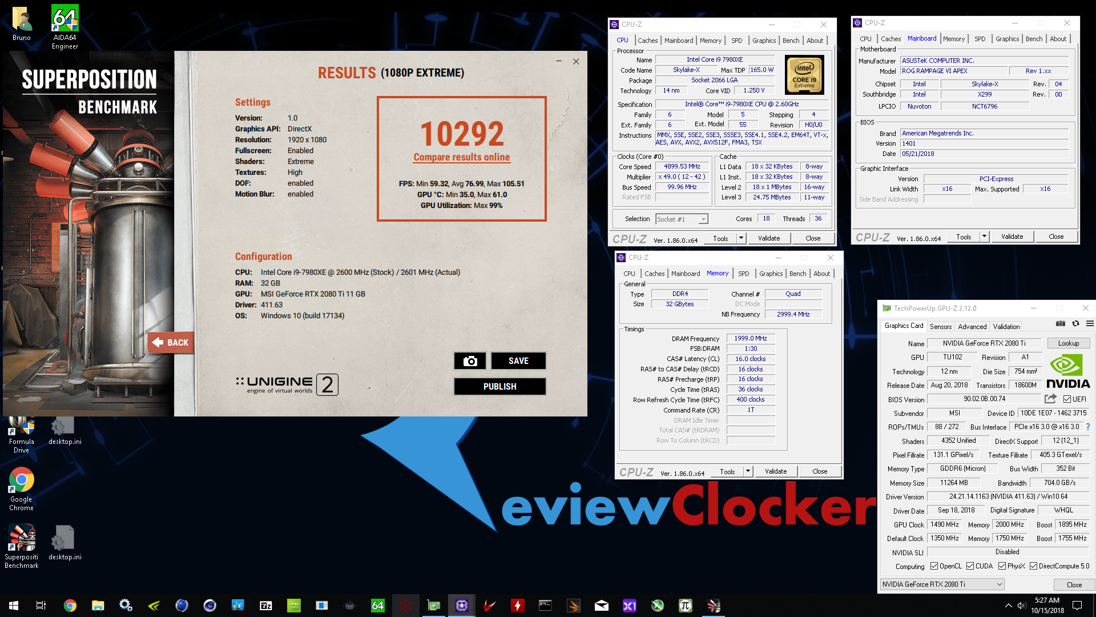Open the GPU-Z hamburger menu
The width and height of the screenshot is (1096, 617).
point(1090,324)
